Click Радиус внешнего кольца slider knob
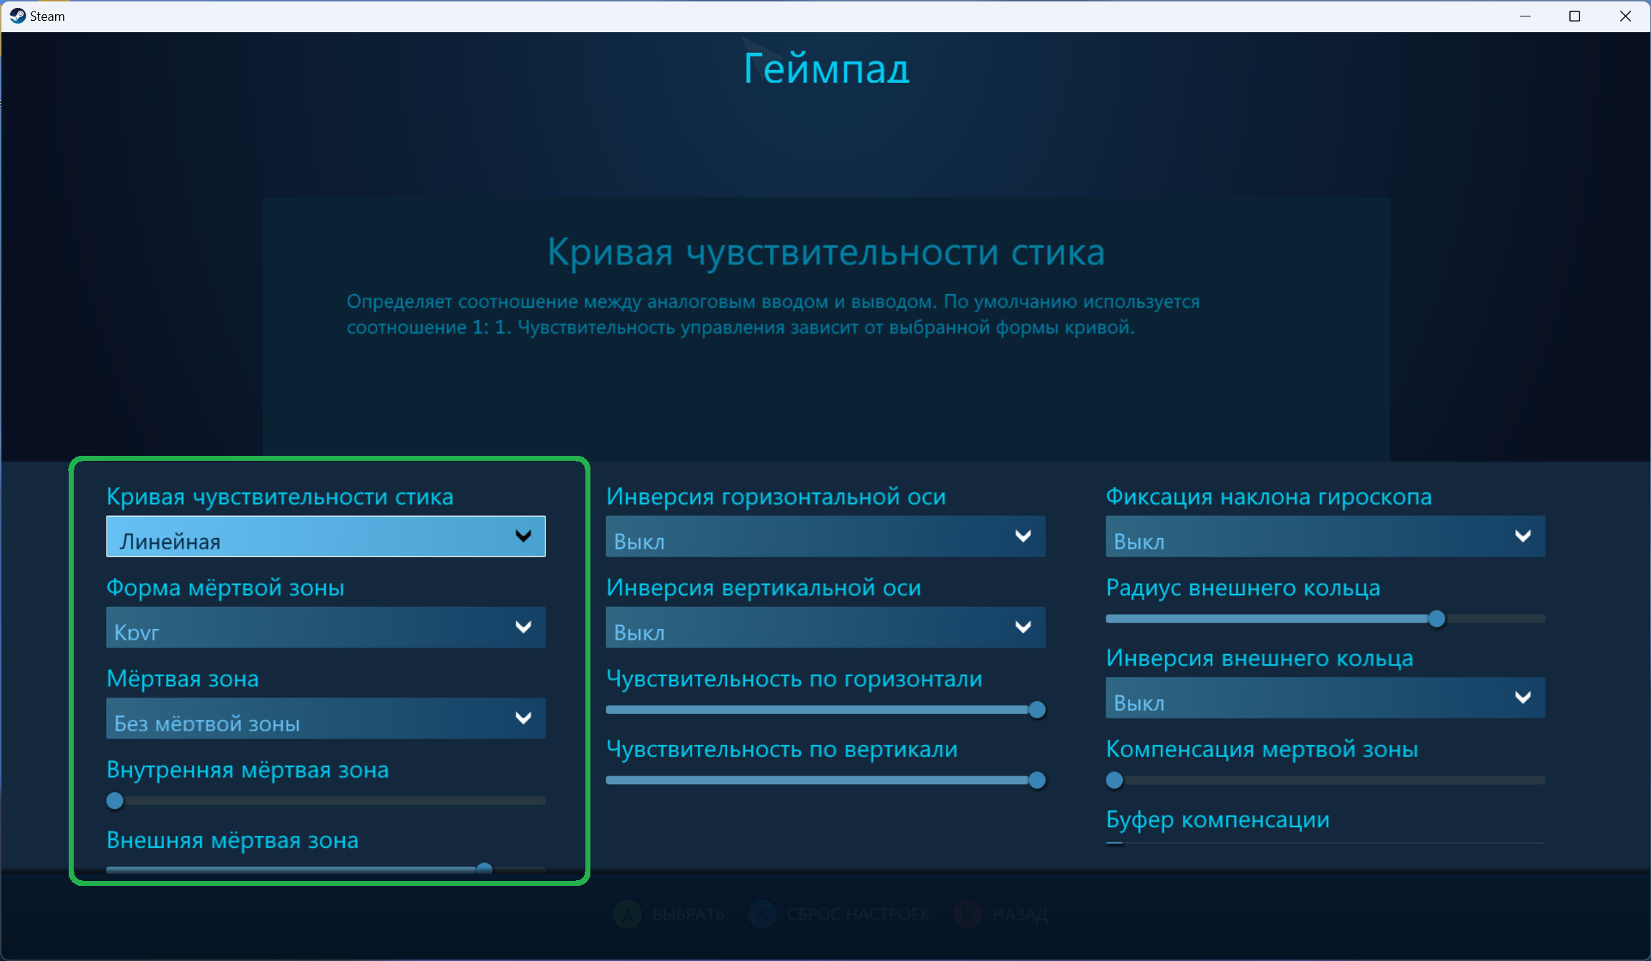This screenshot has width=1651, height=961. (x=1436, y=619)
